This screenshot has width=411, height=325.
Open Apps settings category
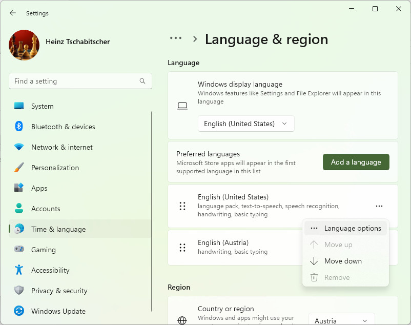pos(80,188)
